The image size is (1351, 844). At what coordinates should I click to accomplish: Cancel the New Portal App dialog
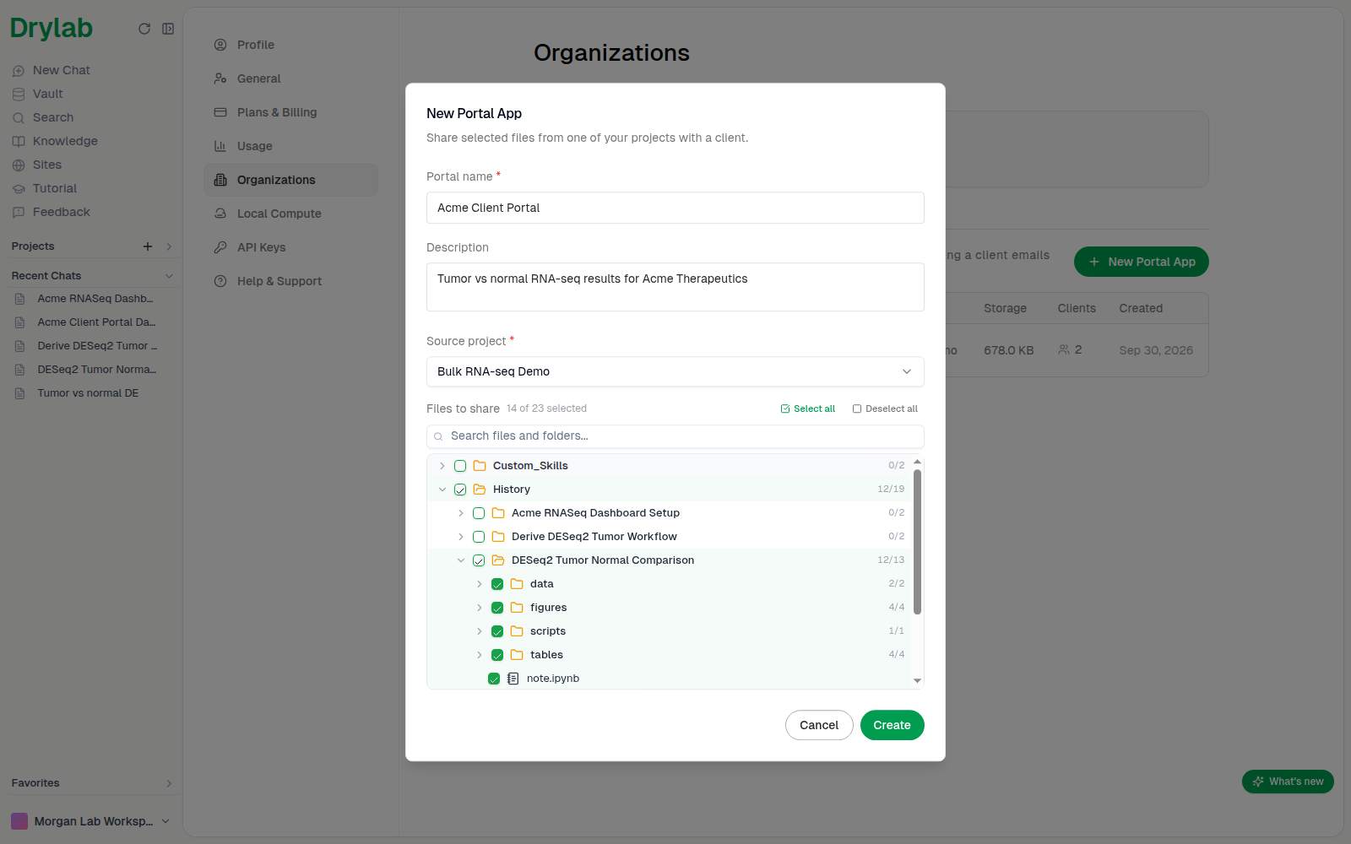coord(819,725)
